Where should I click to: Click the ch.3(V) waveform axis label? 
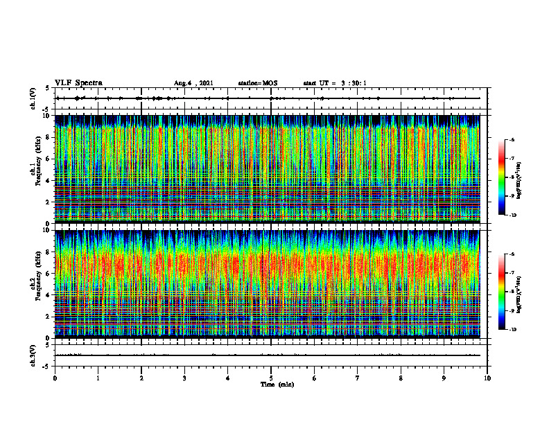[33, 355]
